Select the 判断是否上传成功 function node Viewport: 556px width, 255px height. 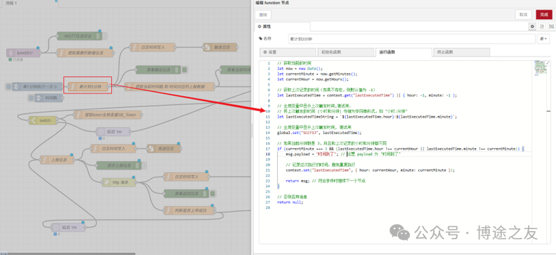tap(190, 211)
